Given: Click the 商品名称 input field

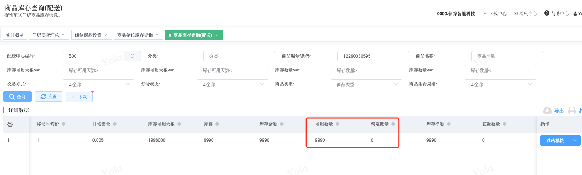Looking at the screenshot, I should pos(507,56).
